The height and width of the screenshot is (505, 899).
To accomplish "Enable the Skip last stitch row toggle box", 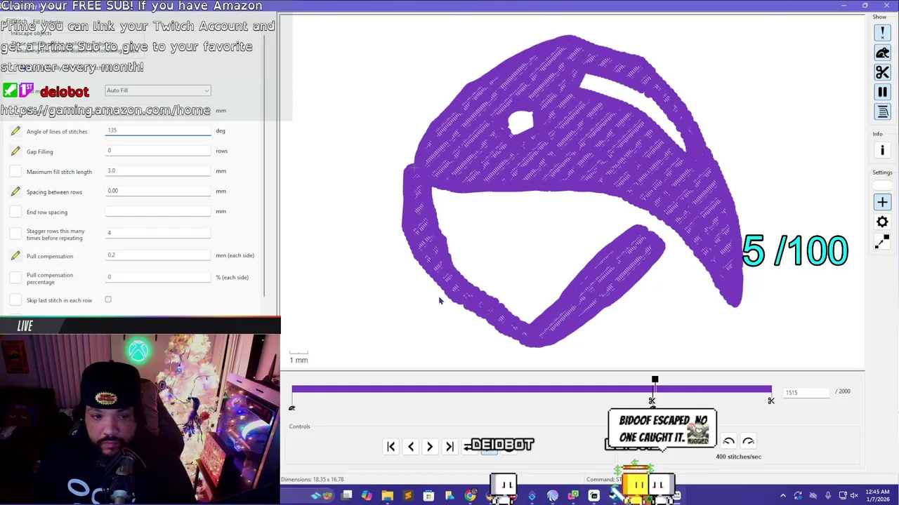I will coord(15,300).
